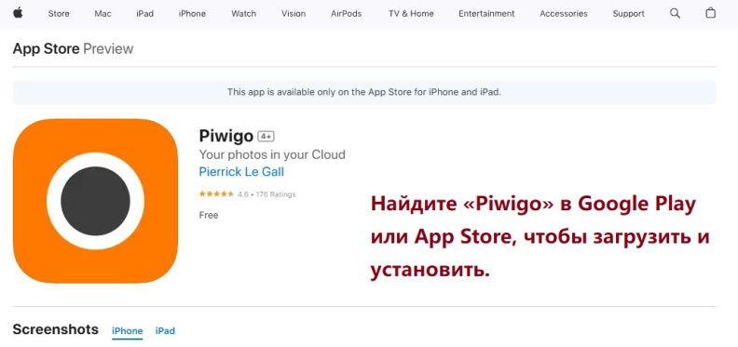738x347 pixels.
Task: Open the TV & Home menu
Action: point(411,14)
